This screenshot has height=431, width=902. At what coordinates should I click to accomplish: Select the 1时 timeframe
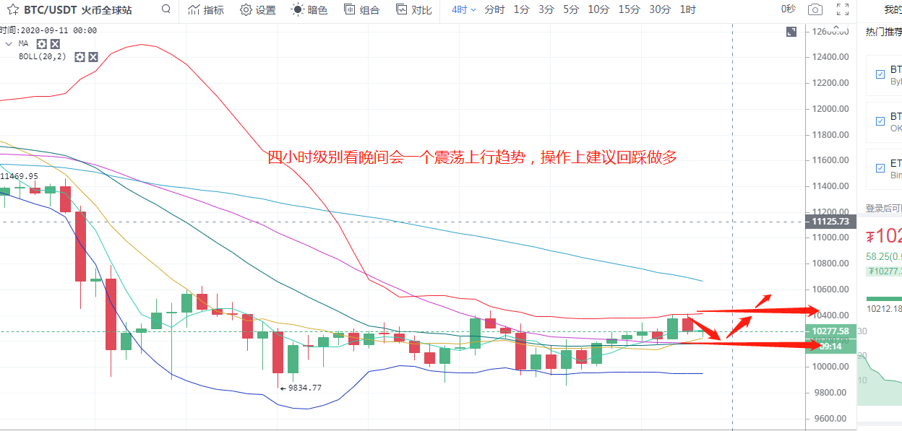tap(687, 9)
